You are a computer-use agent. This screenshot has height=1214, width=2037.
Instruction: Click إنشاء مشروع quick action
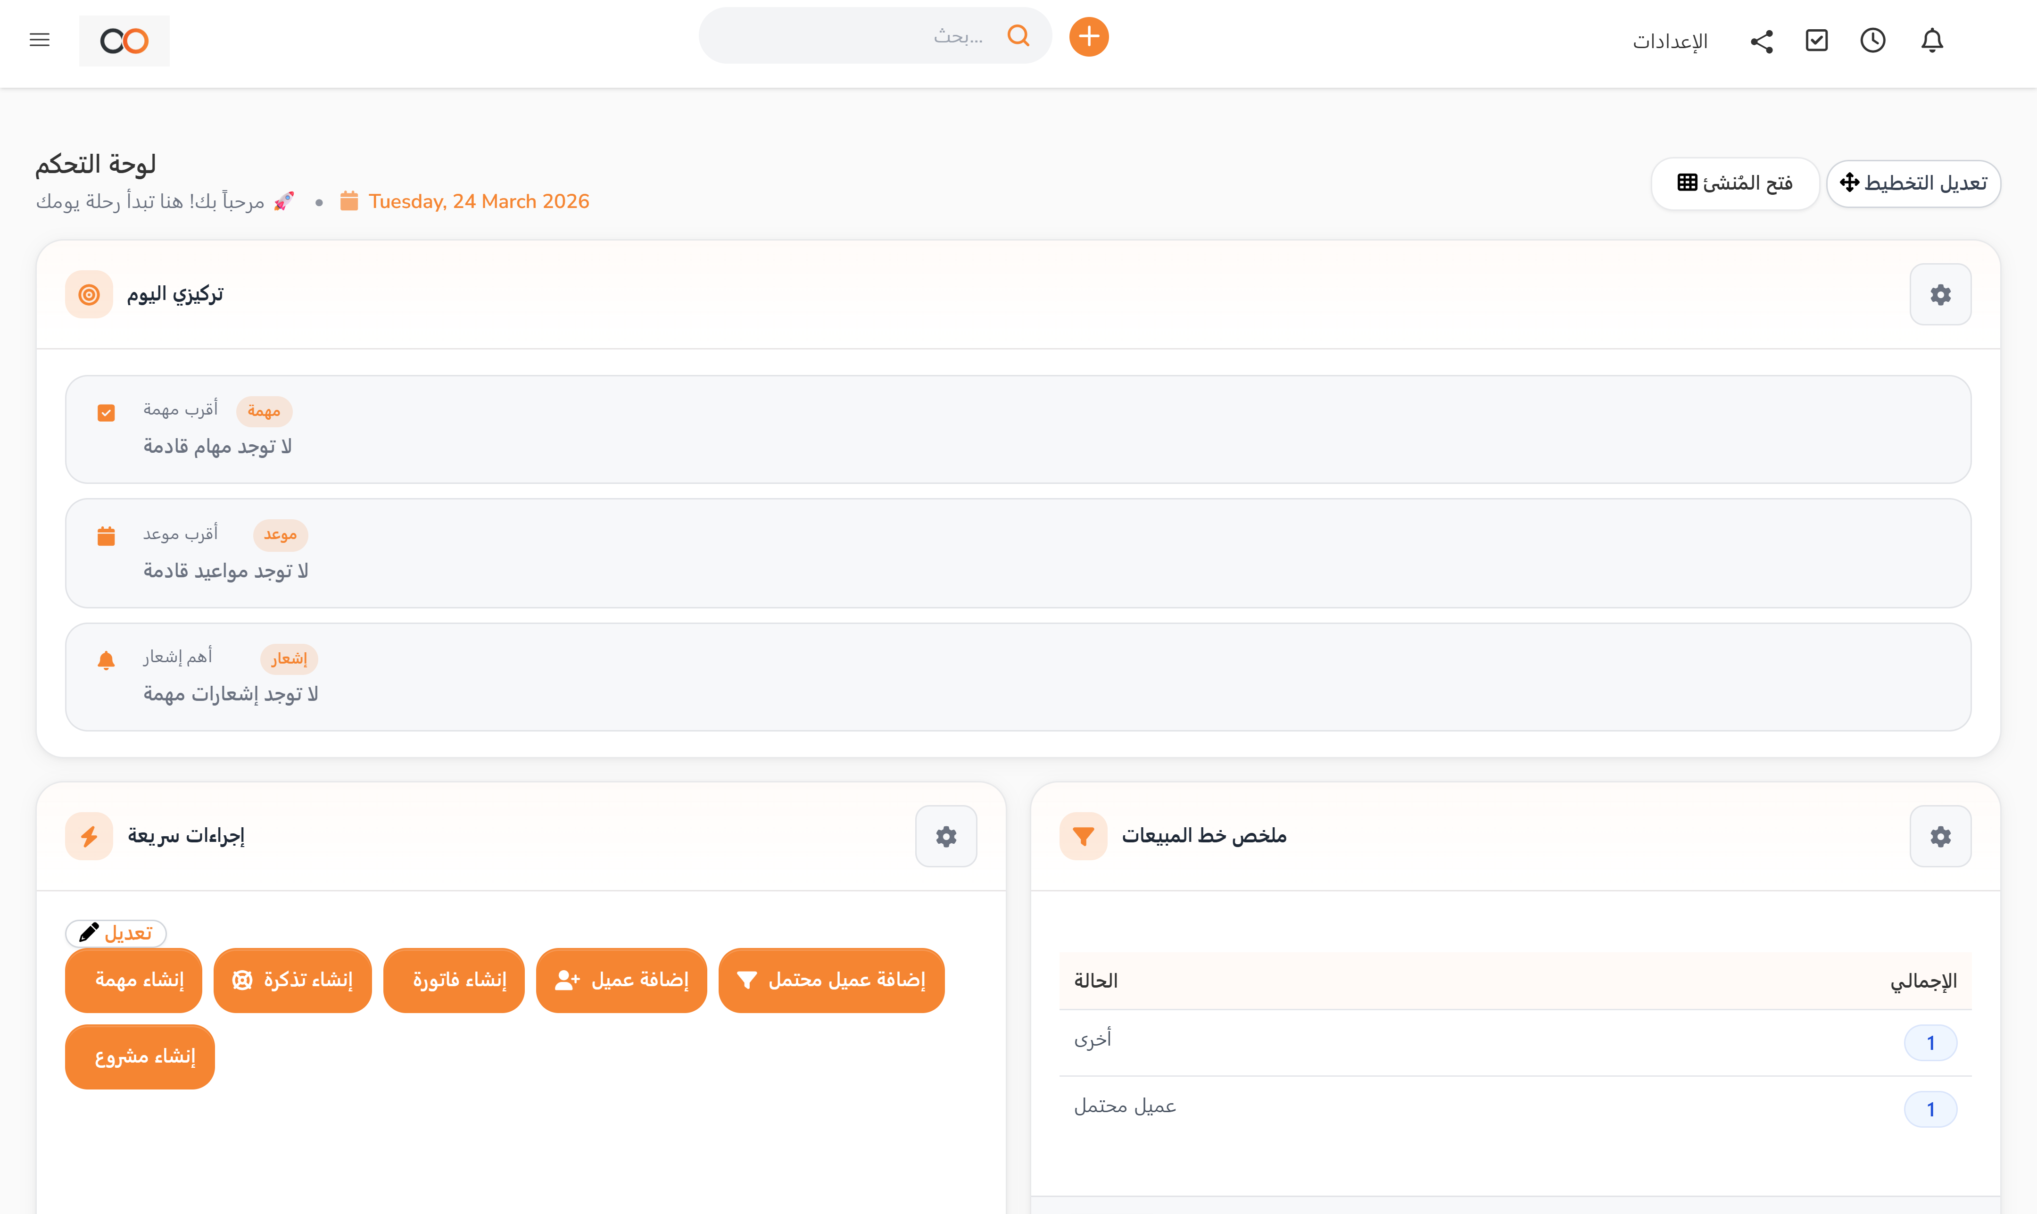pyautogui.click(x=139, y=1056)
